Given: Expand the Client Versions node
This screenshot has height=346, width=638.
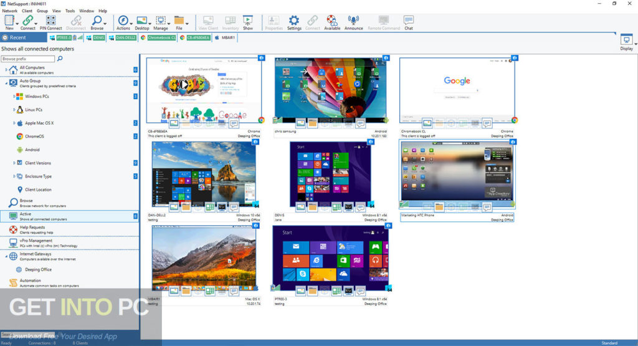Looking at the screenshot, I should coord(14,163).
